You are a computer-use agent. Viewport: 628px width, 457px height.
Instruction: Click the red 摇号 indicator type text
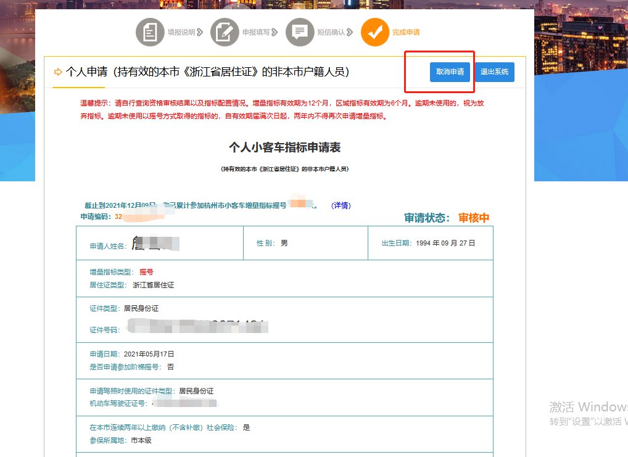click(x=146, y=272)
